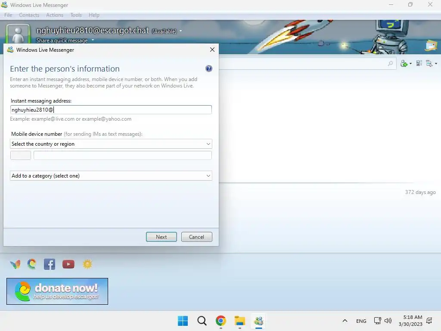The image size is (441, 331).
Task: Cancel the add contact dialog
Action: click(x=196, y=237)
